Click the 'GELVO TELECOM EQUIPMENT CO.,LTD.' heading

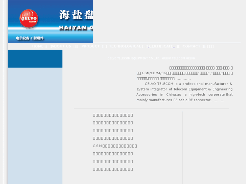[134, 58]
